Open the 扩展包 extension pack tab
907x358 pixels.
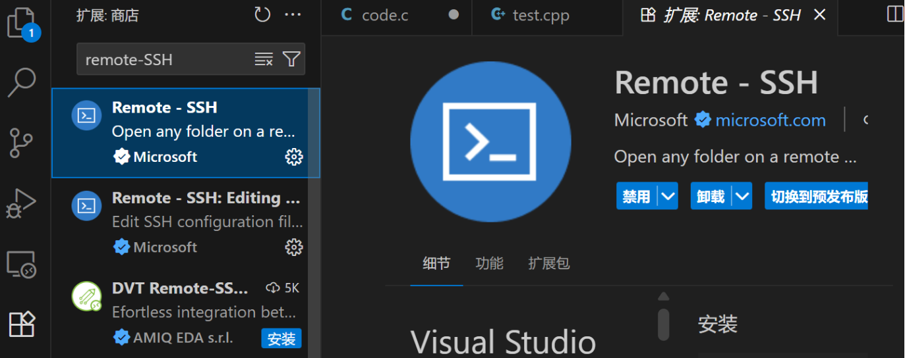(549, 263)
